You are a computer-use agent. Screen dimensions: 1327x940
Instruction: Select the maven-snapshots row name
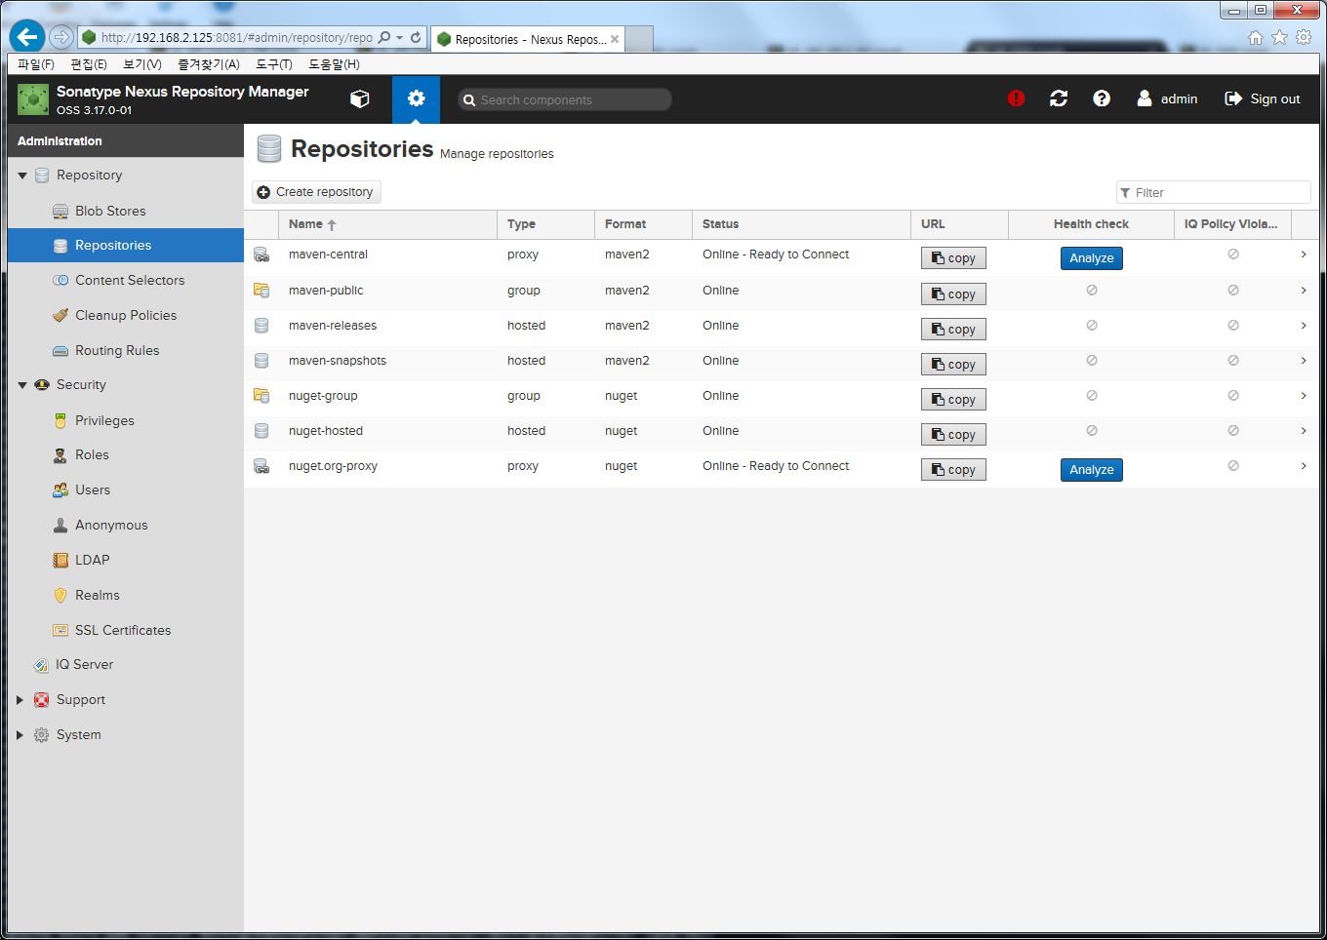pos(338,361)
